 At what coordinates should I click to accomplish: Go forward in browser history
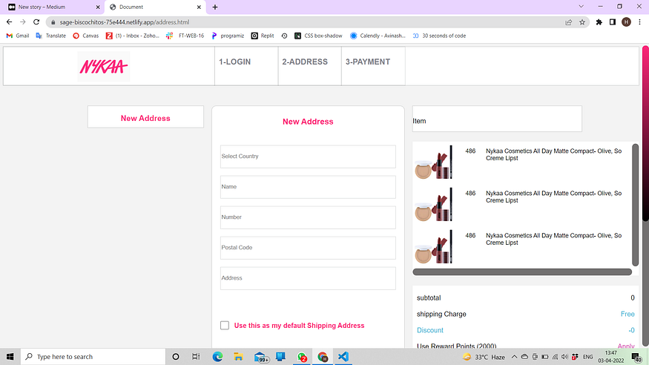(x=23, y=22)
